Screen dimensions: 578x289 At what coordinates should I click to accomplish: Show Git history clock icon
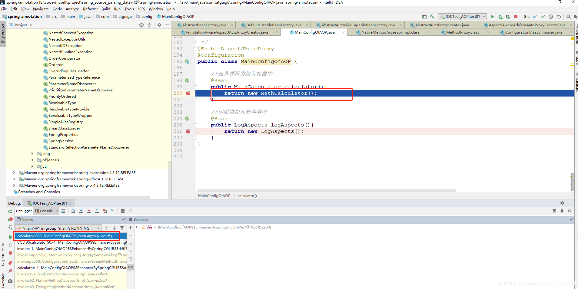pyautogui.click(x=551, y=17)
